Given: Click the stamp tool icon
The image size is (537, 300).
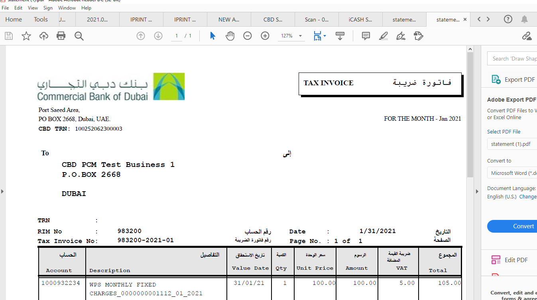Looking at the screenshot, I should [x=418, y=36].
